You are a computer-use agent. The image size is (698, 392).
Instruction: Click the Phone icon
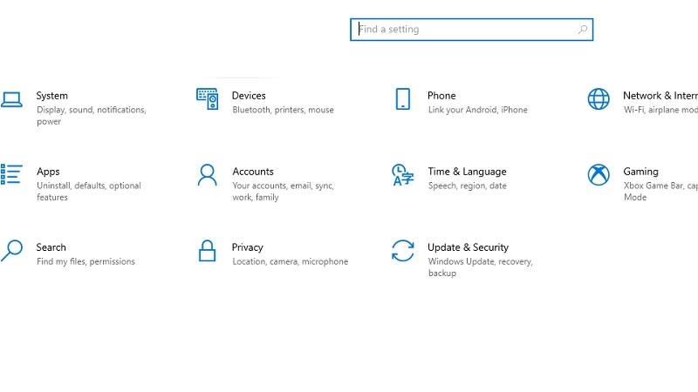coord(402,98)
